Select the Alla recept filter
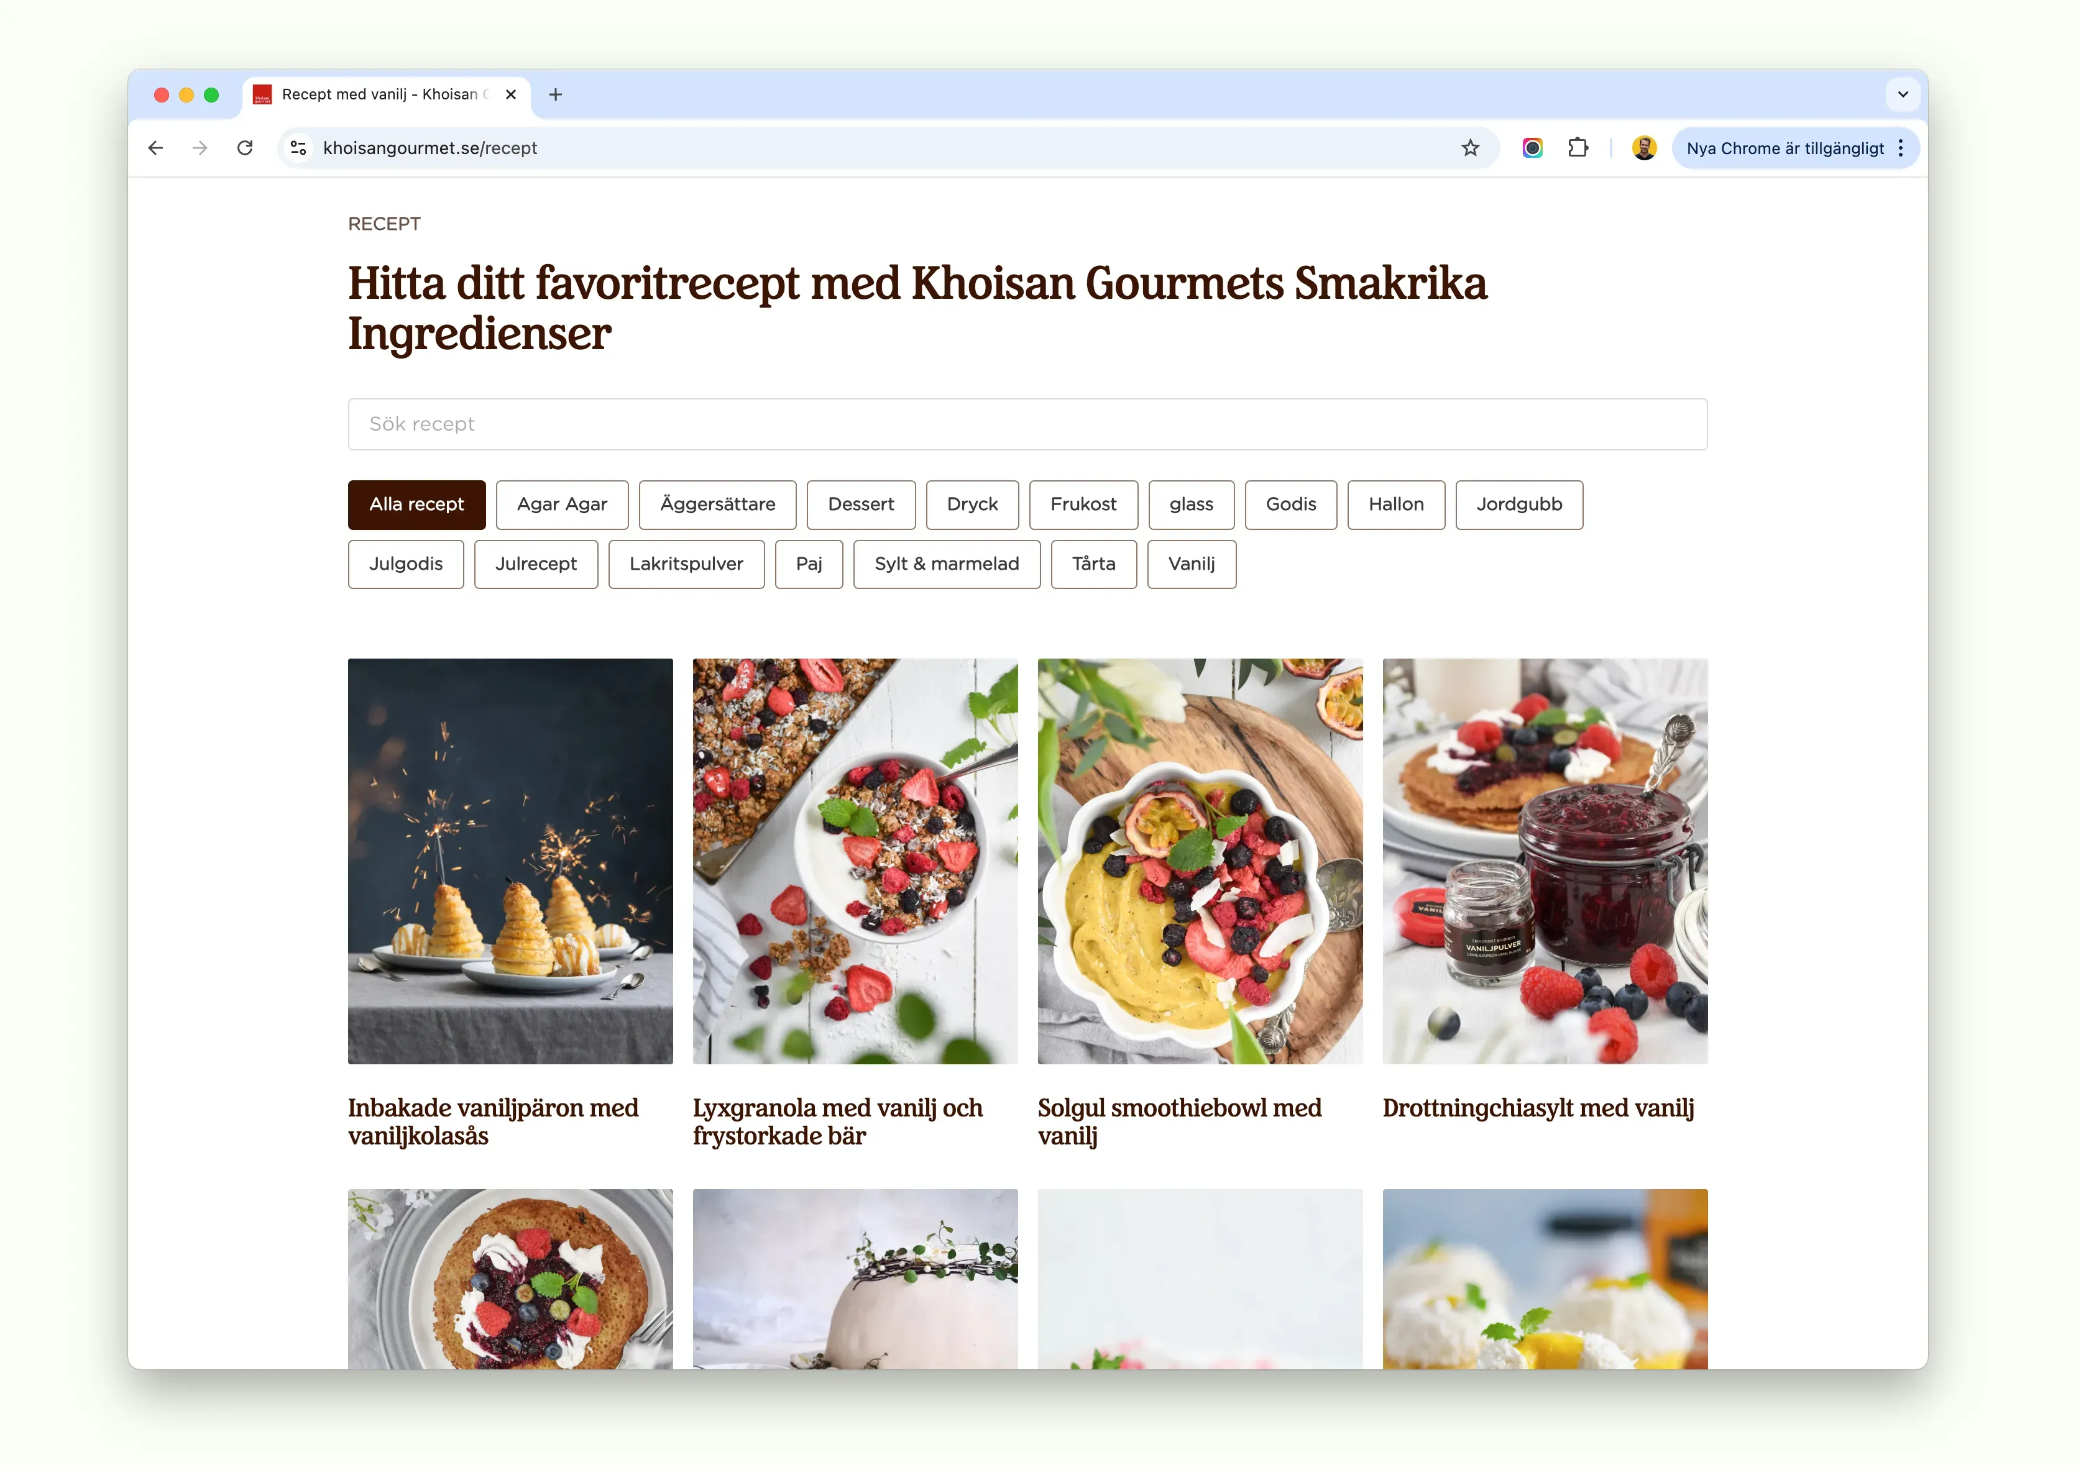The height and width of the screenshot is (1470, 2081). pos(416,504)
